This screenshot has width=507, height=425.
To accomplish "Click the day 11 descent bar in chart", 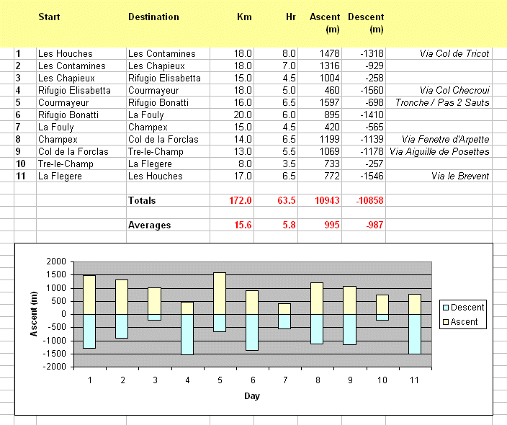I will [415, 334].
